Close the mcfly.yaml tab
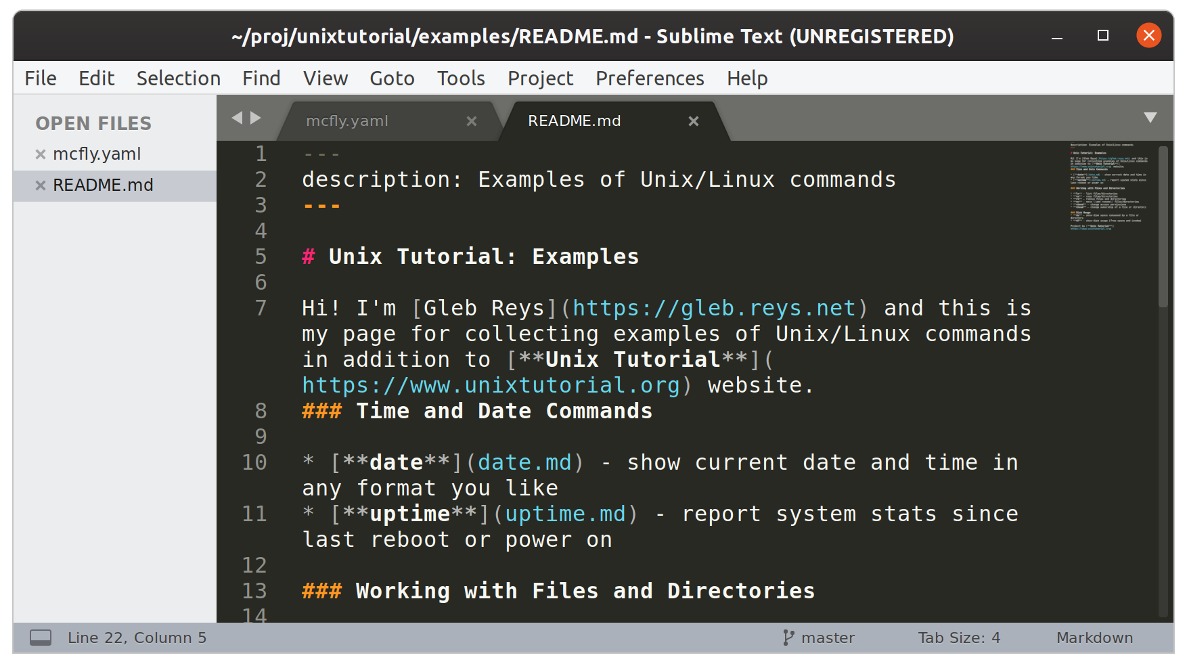The image size is (1187, 666). point(472,121)
